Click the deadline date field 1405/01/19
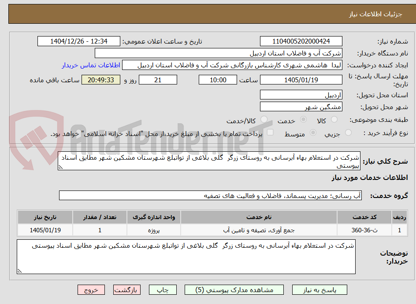The image size is (416, 304). coord(301,80)
